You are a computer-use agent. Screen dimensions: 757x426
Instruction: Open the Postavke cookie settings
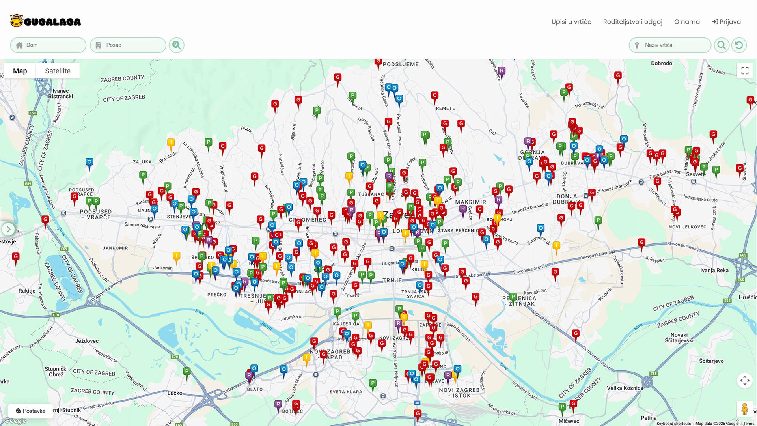(30, 411)
